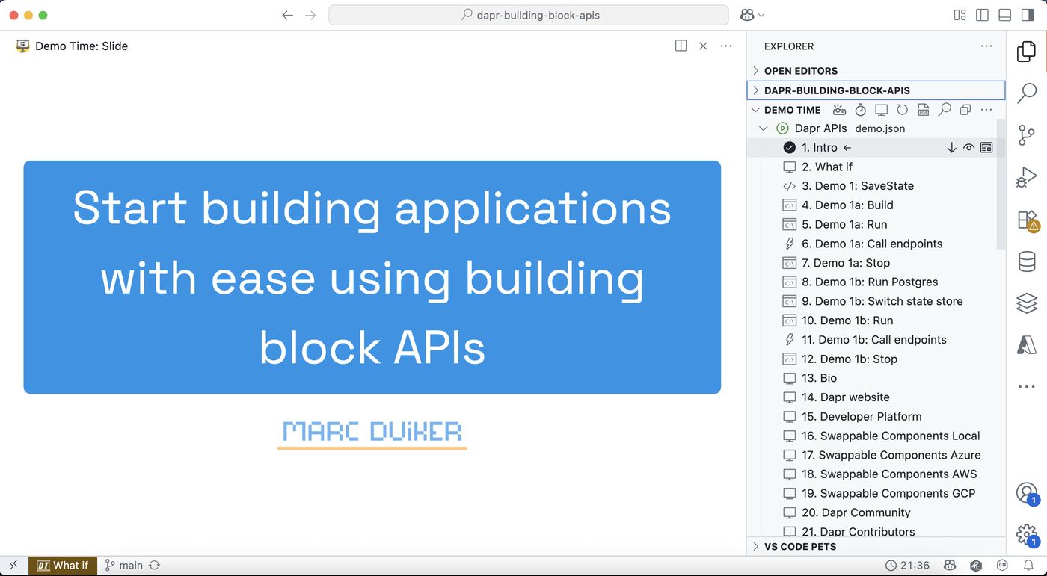Viewport: 1047px width, 576px height.
Task: Open the Extensions view with warning badge
Action: click(x=1028, y=220)
